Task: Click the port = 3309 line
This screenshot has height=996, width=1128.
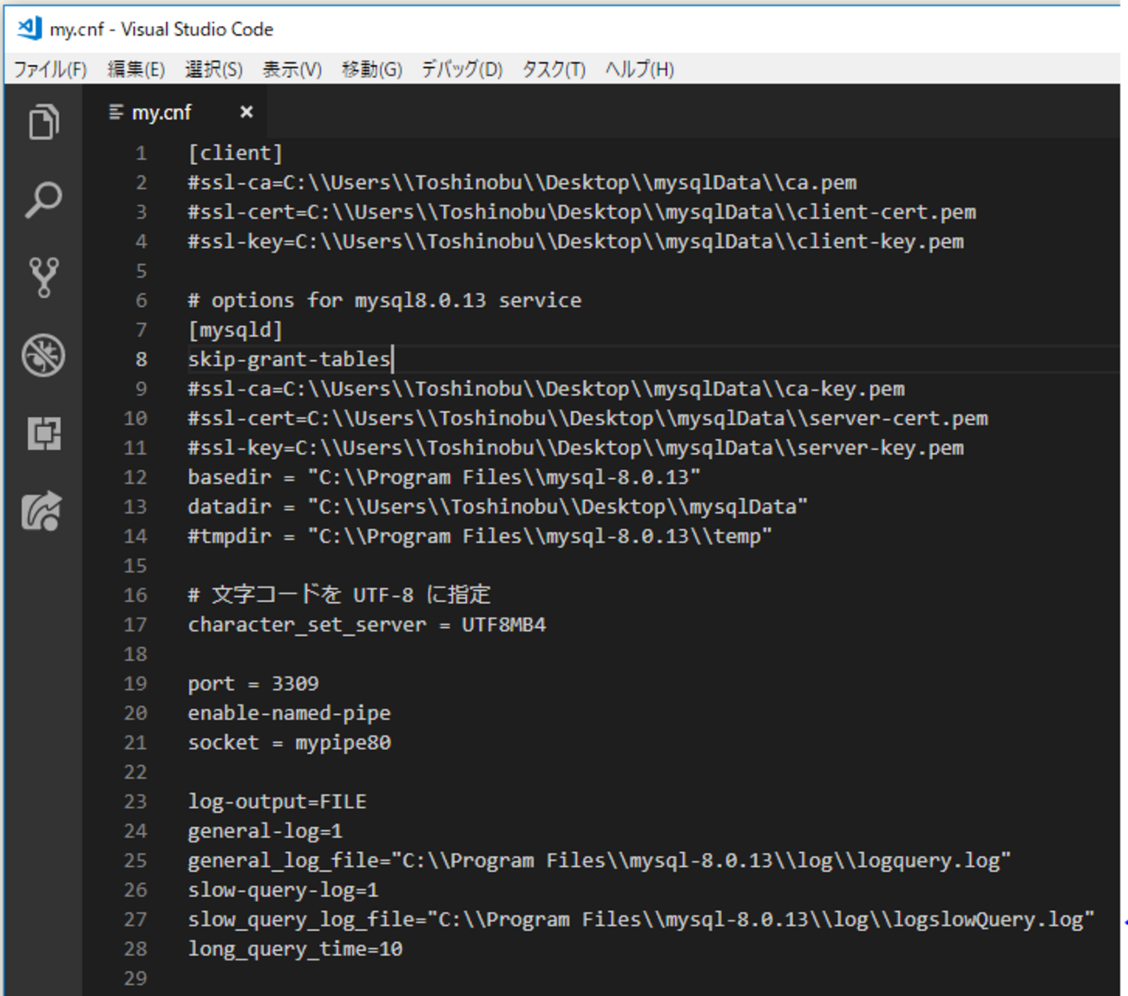Action: tap(253, 685)
